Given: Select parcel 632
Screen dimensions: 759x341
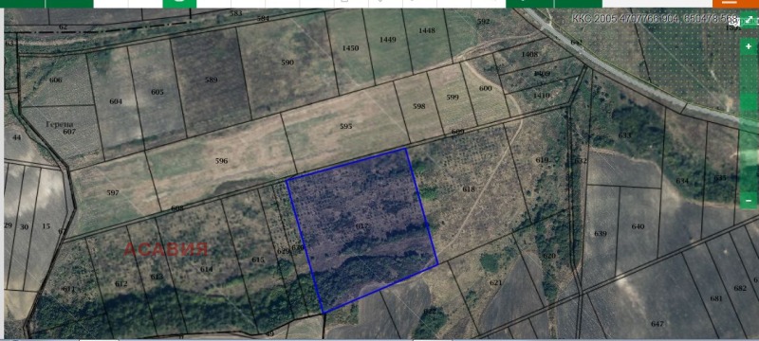Looking at the screenshot, I should pyautogui.click(x=581, y=161).
